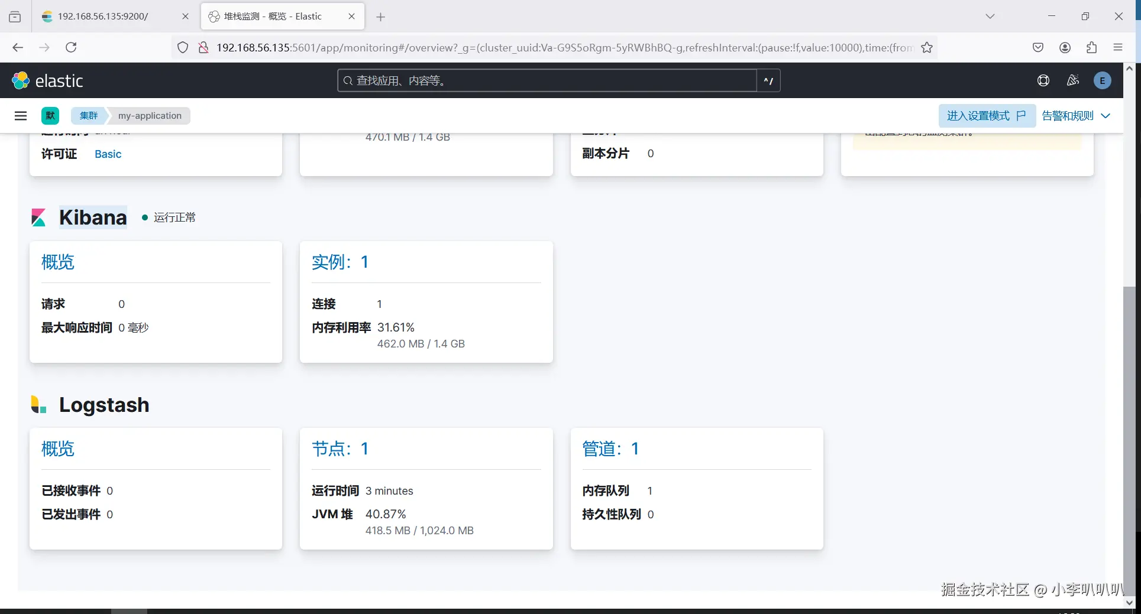1141x614 pixels.
Task: Click the 已发出事件 label
Action: [71, 514]
